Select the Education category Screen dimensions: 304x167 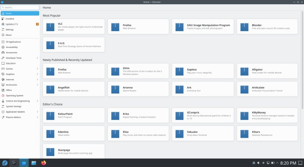pos(20,63)
